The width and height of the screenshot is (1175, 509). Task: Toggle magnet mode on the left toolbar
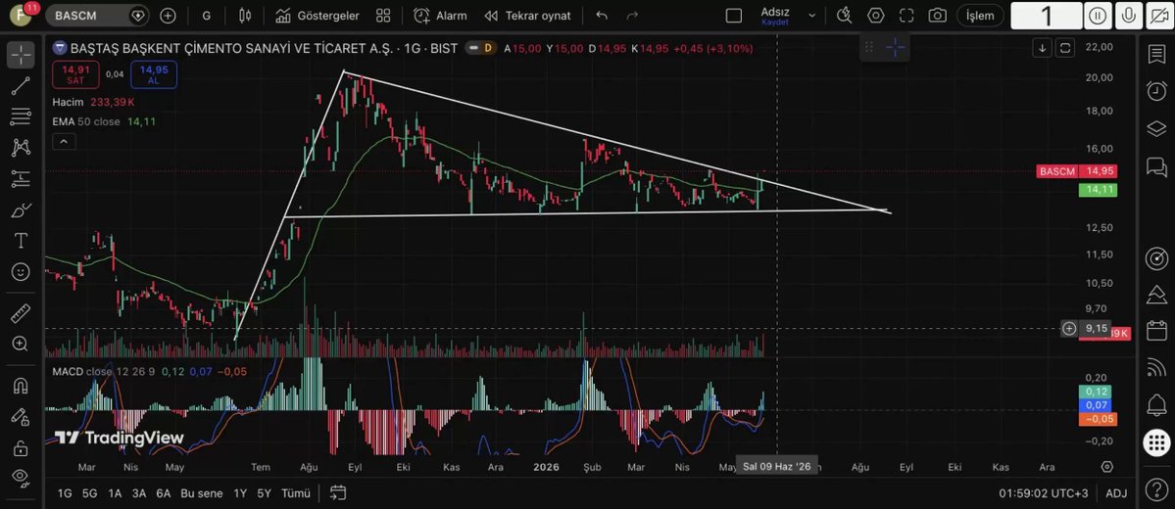coord(21,387)
